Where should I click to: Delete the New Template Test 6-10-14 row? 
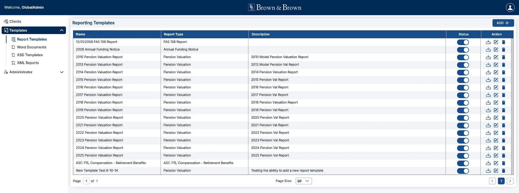(503, 171)
